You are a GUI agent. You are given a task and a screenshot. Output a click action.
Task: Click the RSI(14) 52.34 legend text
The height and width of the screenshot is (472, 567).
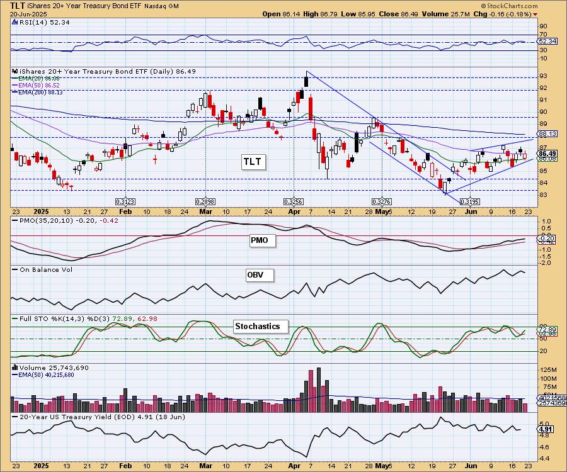[x=44, y=22]
